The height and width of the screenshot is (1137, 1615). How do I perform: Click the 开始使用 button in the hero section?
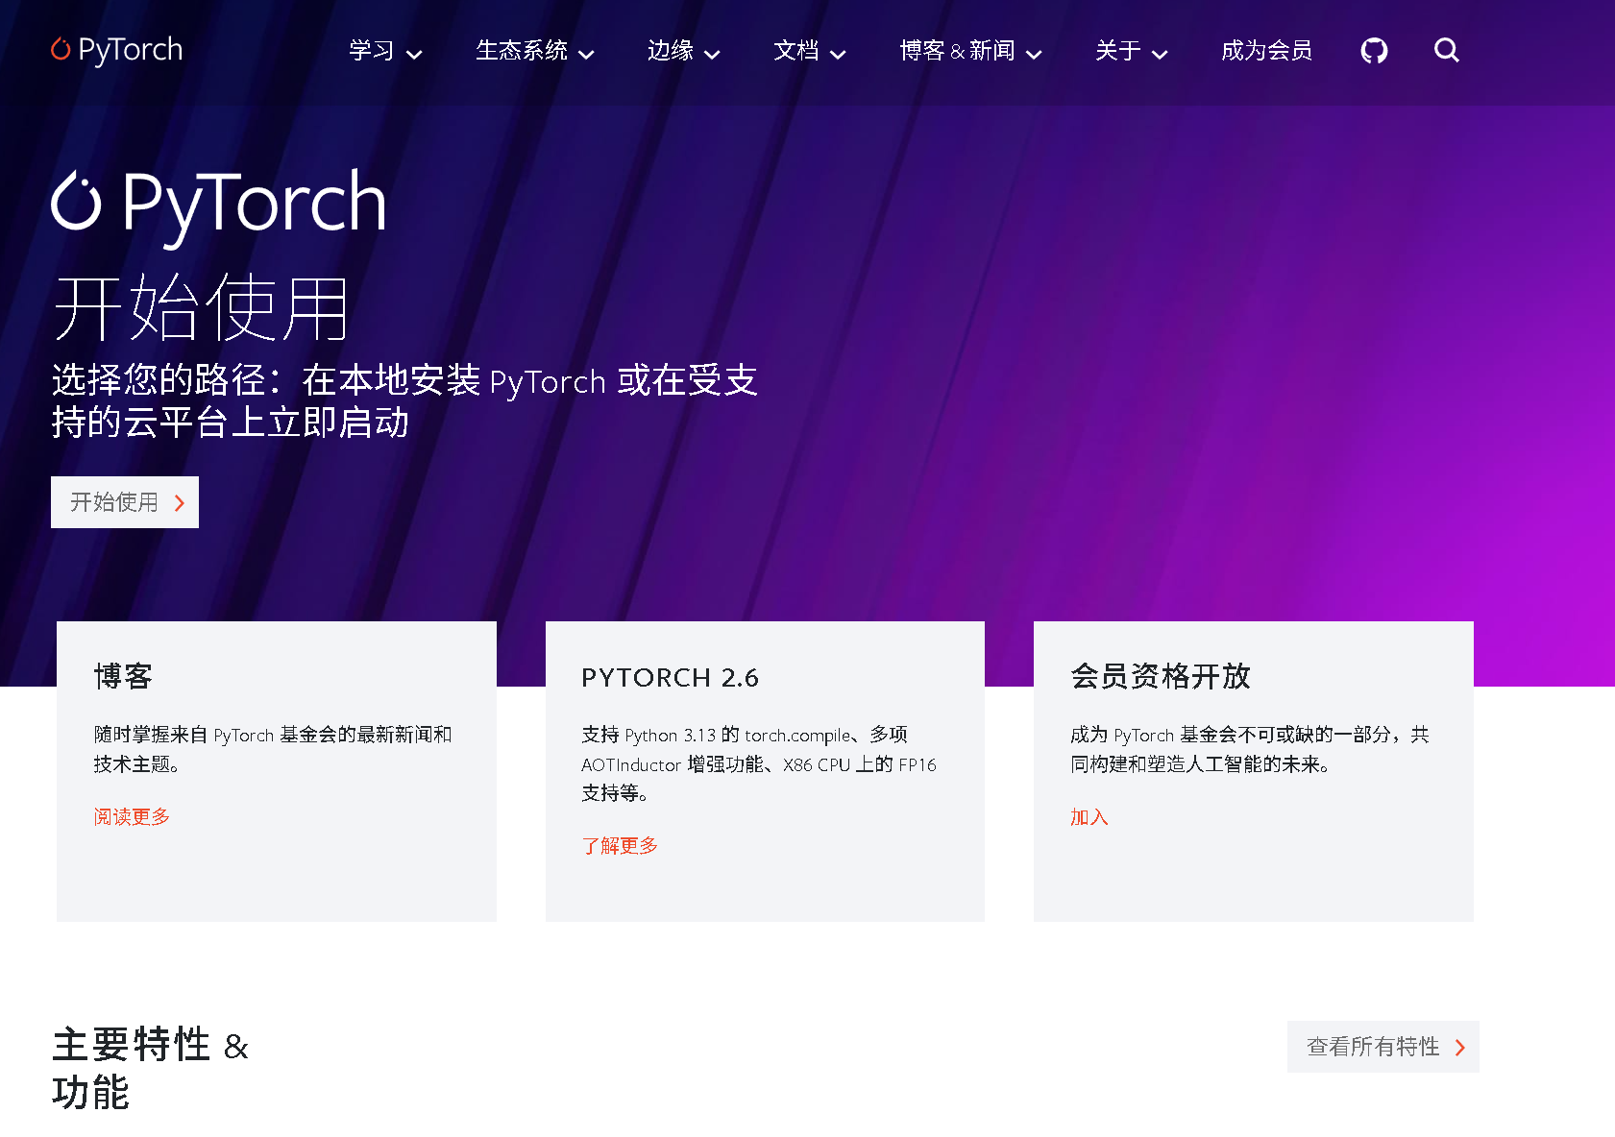124,502
